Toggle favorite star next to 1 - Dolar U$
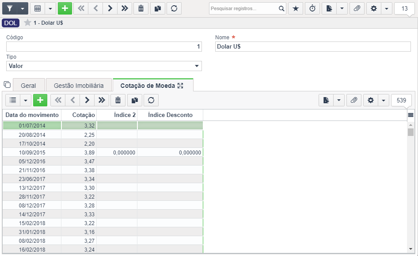 pos(27,23)
